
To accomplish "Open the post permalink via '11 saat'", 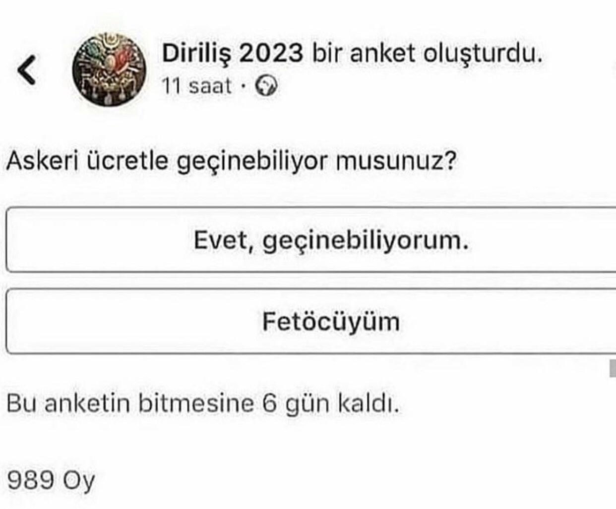I will point(196,86).
